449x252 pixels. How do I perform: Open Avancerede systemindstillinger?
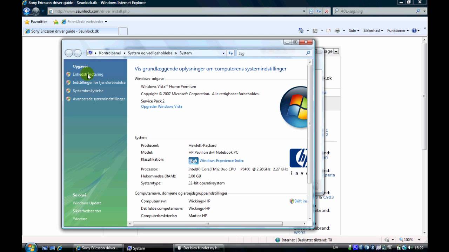point(99,99)
